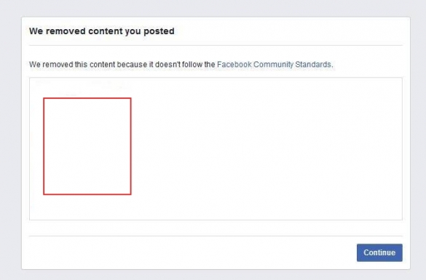The height and width of the screenshot is (280, 426).
Task: Click the word "Facebook" in the link
Action: pos(234,65)
